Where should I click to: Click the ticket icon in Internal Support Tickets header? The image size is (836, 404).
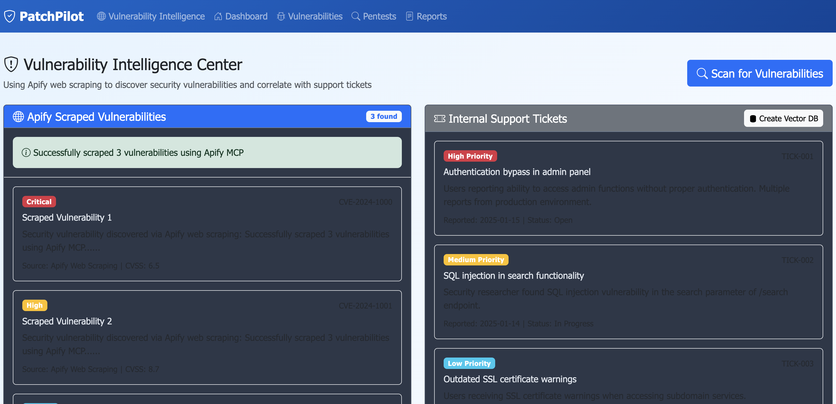coord(439,119)
